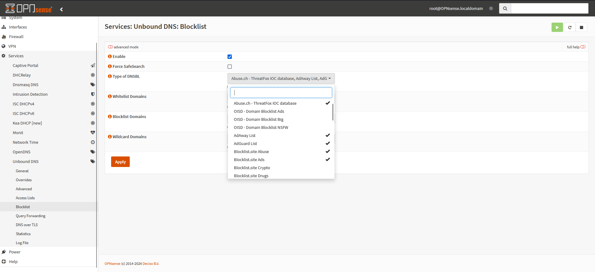Deselect AdGuard List in the dropdown

coord(246,144)
